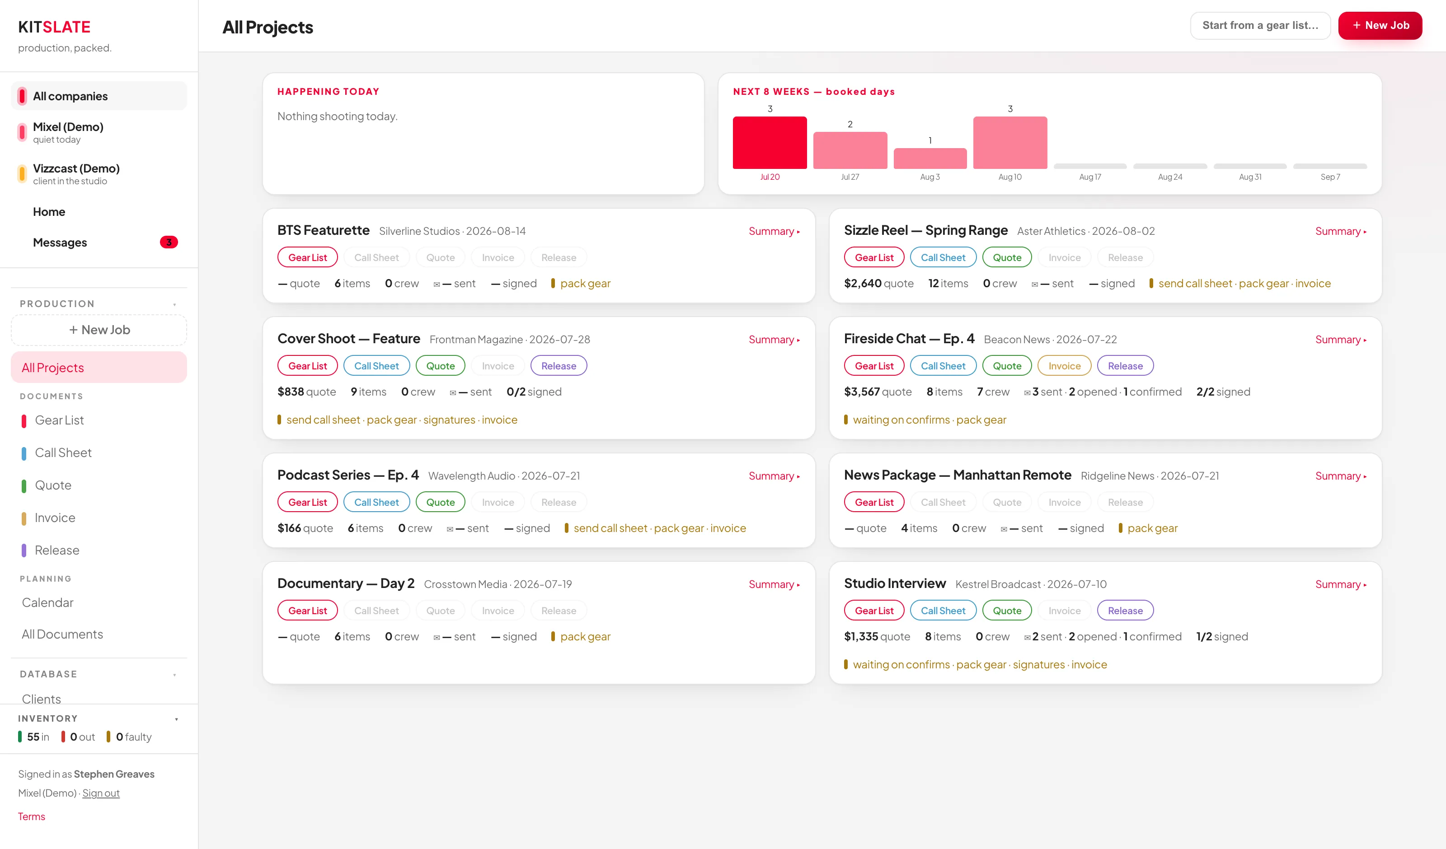The width and height of the screenshot is (1446, 849).
Task: Click the 0 out inventory count
Action: [x=79, y=737]
